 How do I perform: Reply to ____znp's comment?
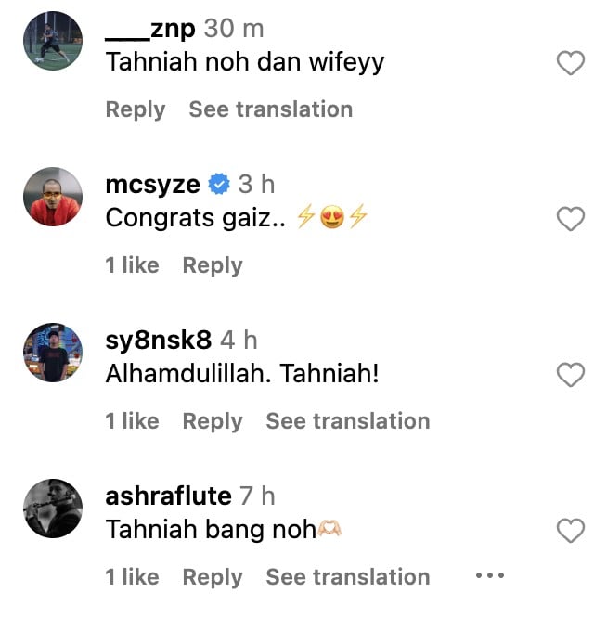click(136, 109)
